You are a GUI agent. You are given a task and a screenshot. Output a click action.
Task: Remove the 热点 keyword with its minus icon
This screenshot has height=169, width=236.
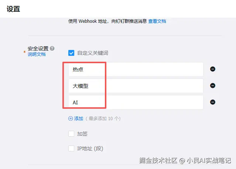[x=213, y=69]
